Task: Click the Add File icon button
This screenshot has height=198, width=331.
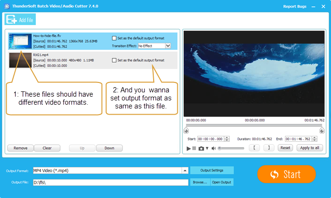Action: (x=20, y=19)
